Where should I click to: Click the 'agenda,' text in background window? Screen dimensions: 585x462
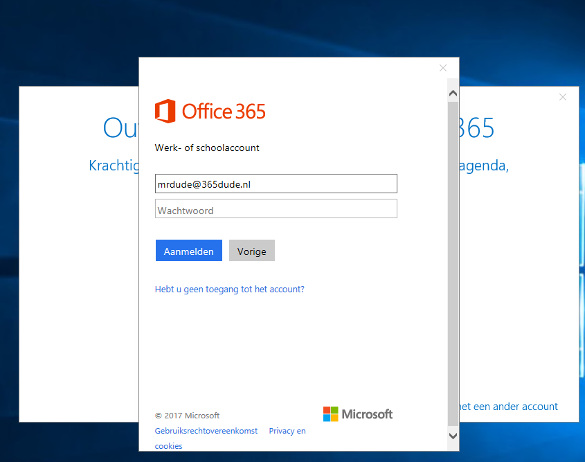point(483,166)
